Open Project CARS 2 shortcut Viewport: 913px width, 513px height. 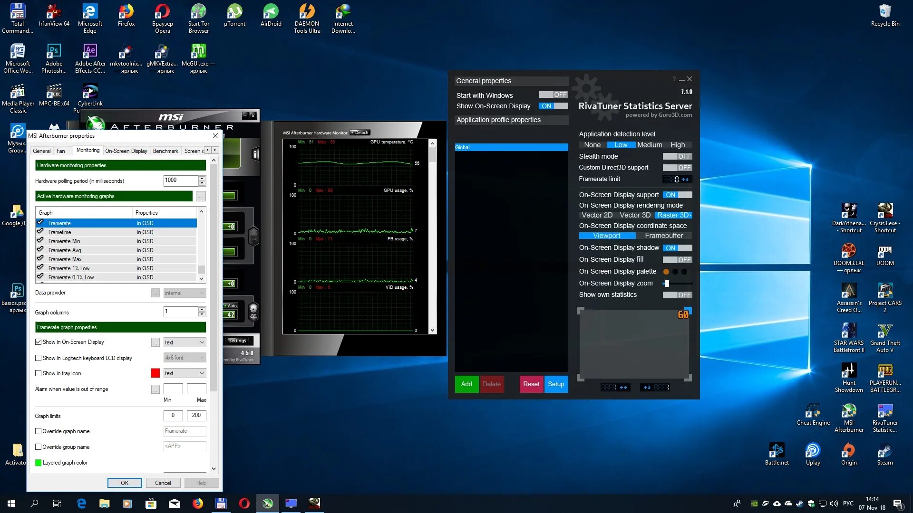point(885,298)
